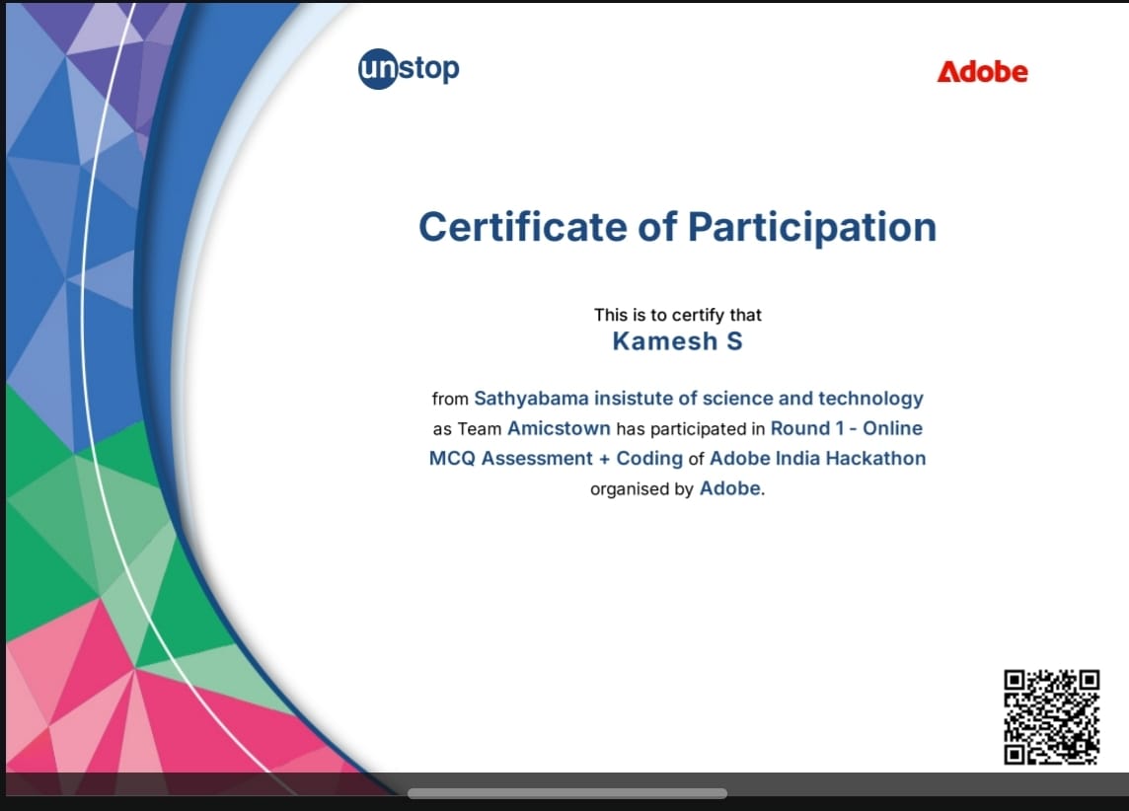Viewport: 1129px width, 811px height.
Task: Click the Unstop logo
Action: (x=408, y=67)
